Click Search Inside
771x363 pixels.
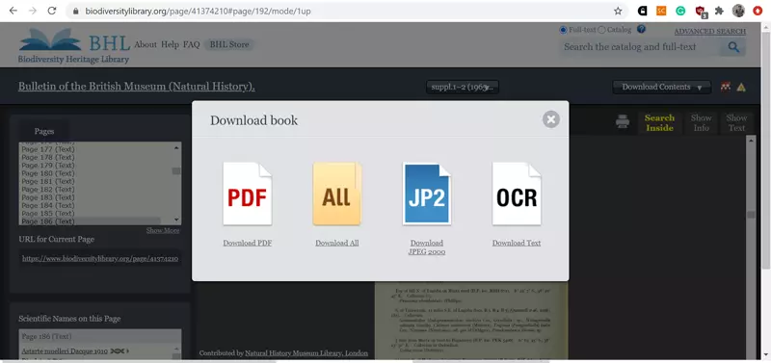click(659, 123)
